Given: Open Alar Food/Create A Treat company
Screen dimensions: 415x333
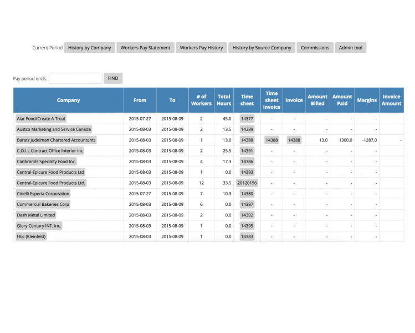Looking at the screenshot, I should 41,119.
